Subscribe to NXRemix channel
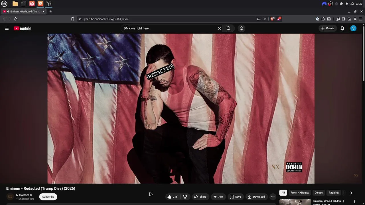Image resolution: width=365 pixels, height=205 pixels. pos(48,197)
